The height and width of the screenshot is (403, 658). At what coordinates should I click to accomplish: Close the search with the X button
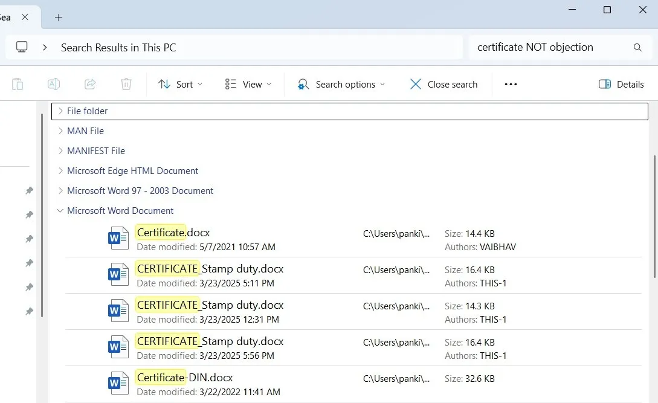[x=444, y=84]
